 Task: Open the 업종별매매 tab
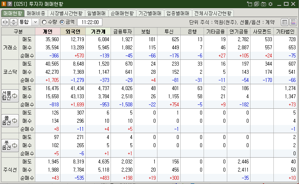(178, 13)
